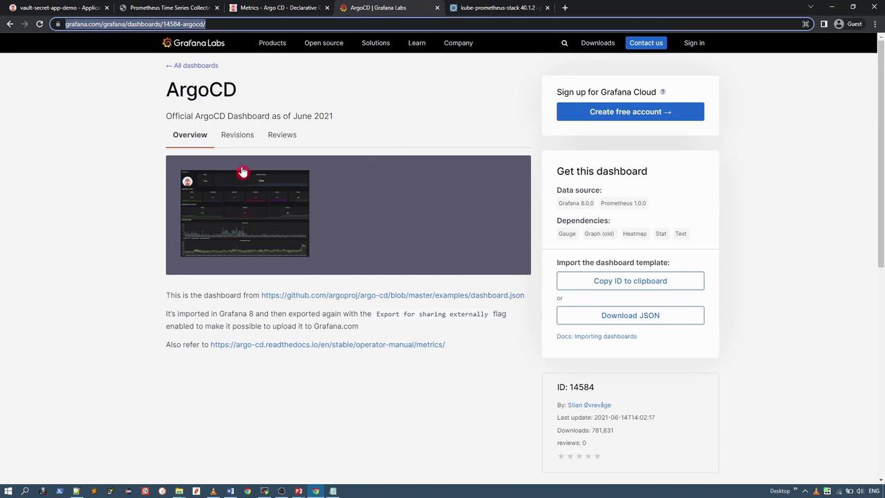Screen dimensions: 885x498
Task: Open VLC from the taskbar
Action: pyautogui.click(x=213, y=491)
